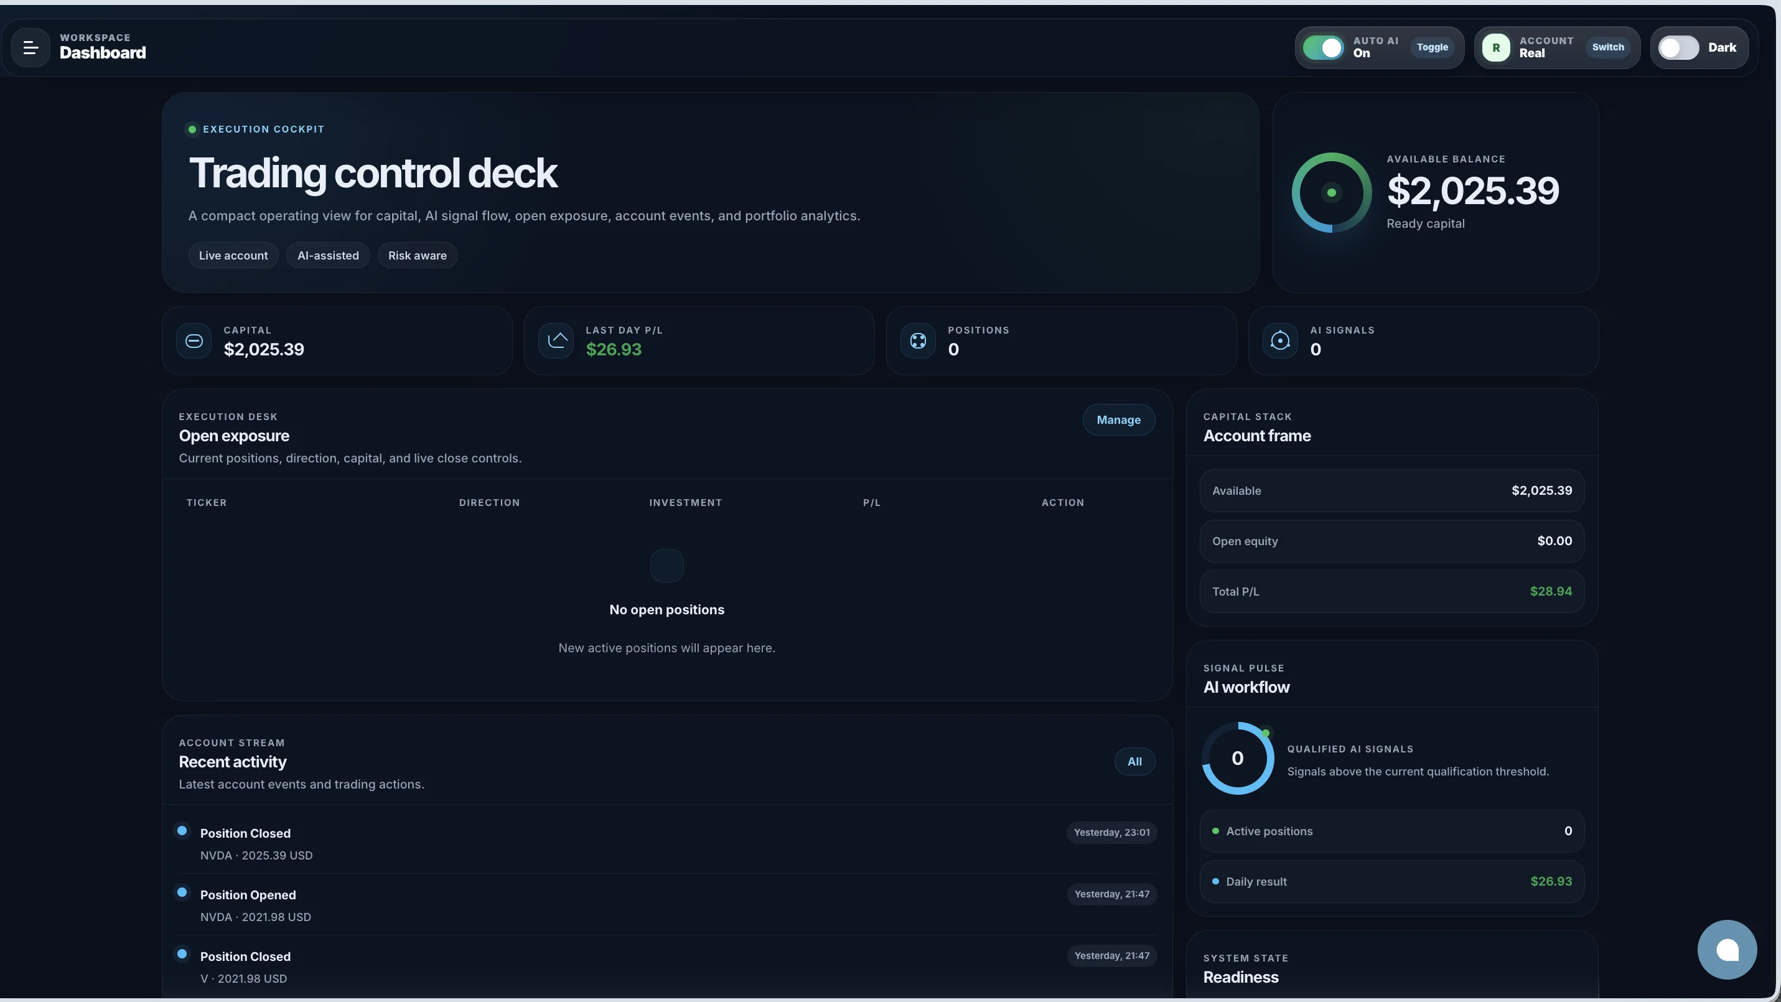Select the Risk aware chip
Viewport: 1781px width, 1002px height.
pos(418,255)
